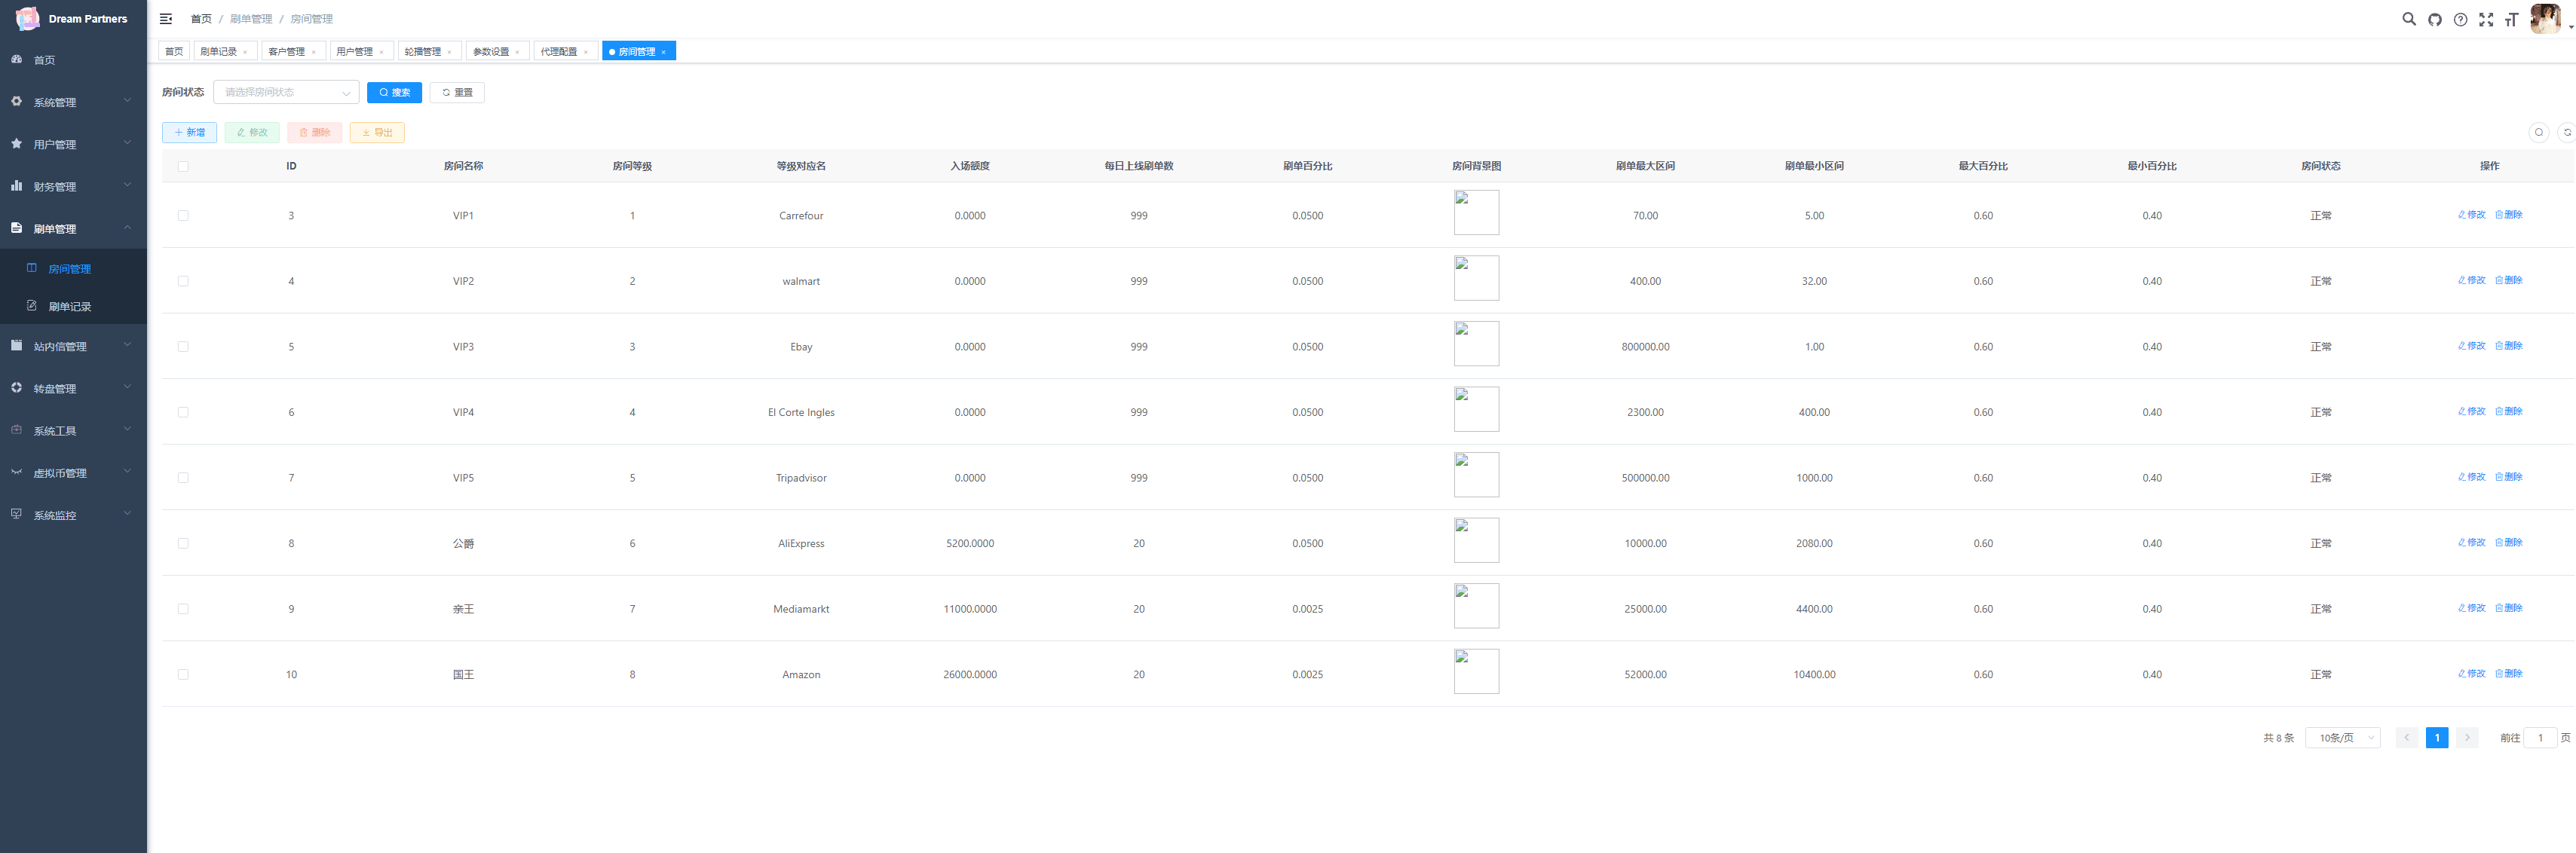Open 刷单记录 in the sidebar
The width and height of the screenshot is (2576, 853).
click(70, 307)
